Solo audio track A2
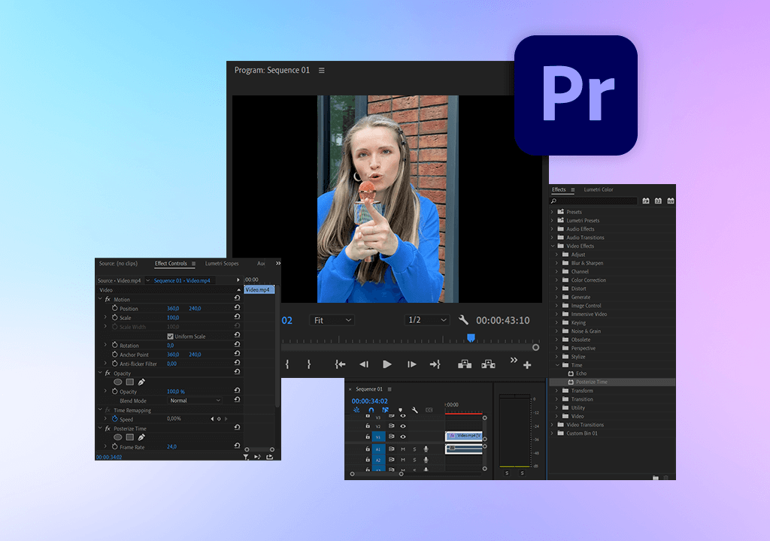This screenshot has height=541, width=770. coord(414,460)
